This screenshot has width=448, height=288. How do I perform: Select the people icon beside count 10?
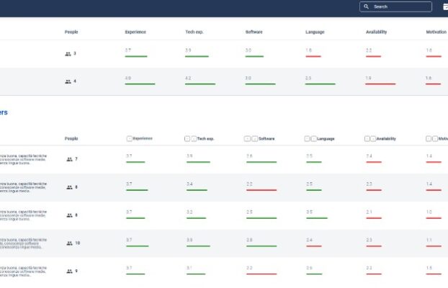69,243
